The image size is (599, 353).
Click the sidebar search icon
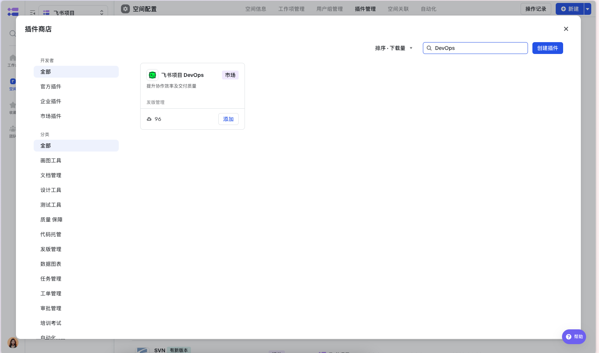coord(13,34)
